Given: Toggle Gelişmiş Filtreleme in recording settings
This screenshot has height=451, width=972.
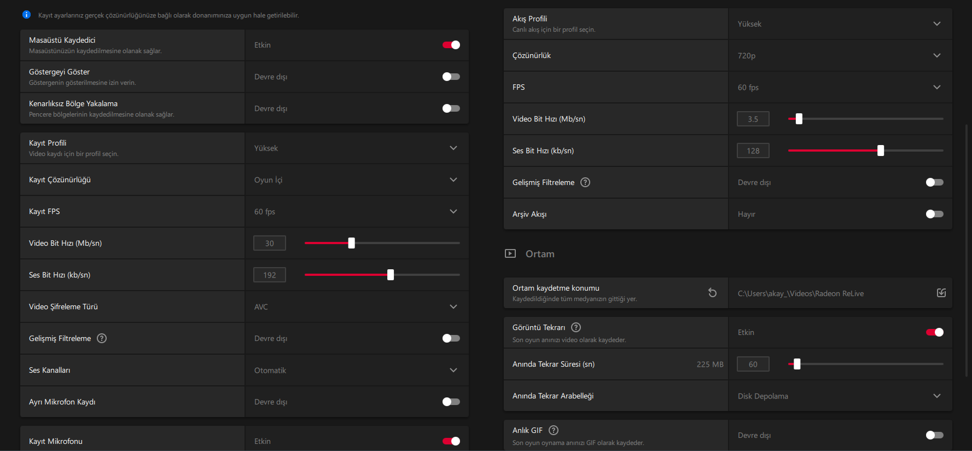Looking at the screenshot, I should point(451,338).
